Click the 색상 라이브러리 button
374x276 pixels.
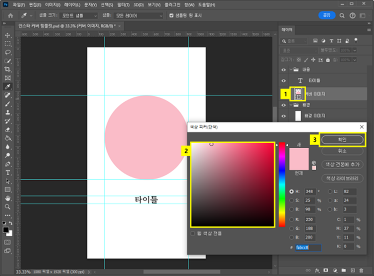point(342,178)
